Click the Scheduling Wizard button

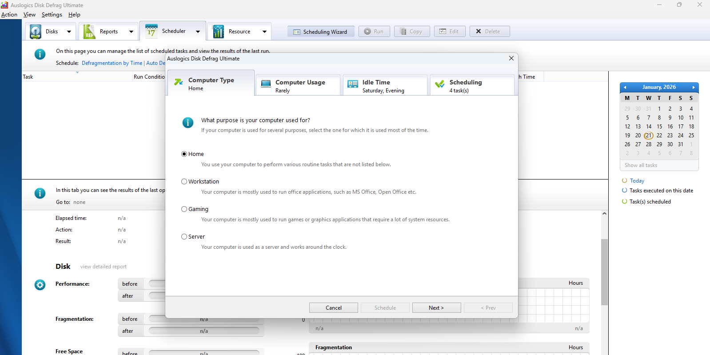pos(321,32)
